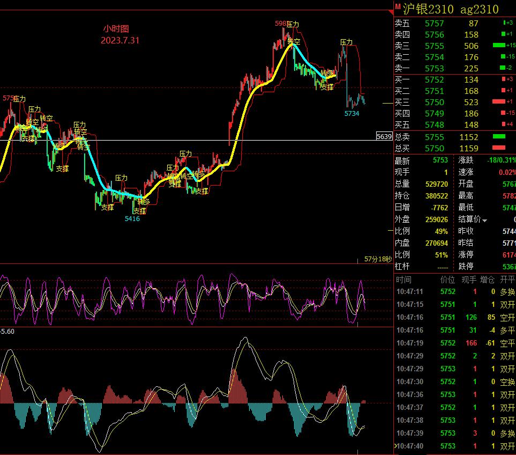
Task: Click the 昨结 label
Action: (x=466, y=243)
